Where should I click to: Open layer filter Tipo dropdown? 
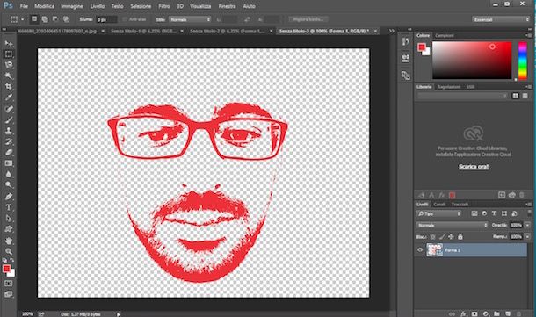point(439,213)
